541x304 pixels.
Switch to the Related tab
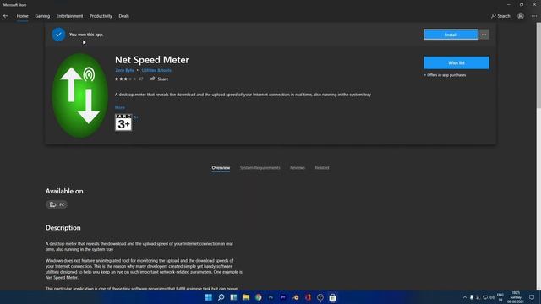point(322,168)
